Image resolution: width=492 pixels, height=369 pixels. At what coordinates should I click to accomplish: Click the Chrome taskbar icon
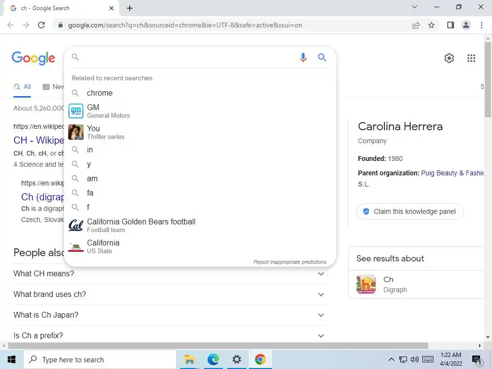pyautogui.click(x=260, y=359)
